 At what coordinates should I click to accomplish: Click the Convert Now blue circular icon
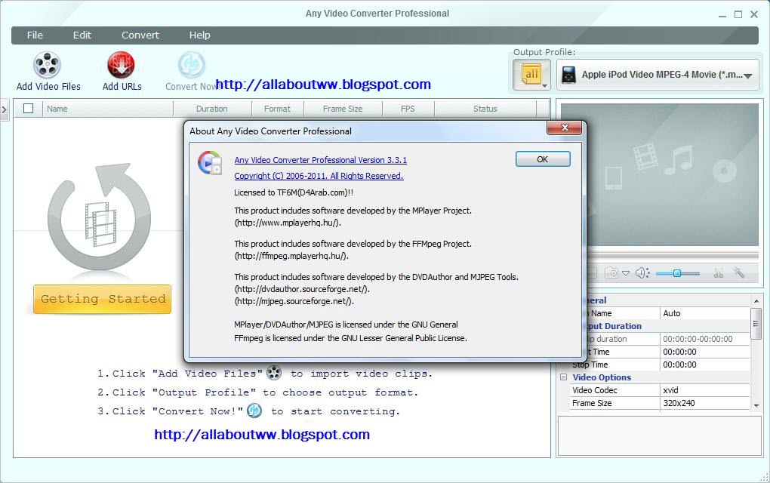(x=191, y=65)
